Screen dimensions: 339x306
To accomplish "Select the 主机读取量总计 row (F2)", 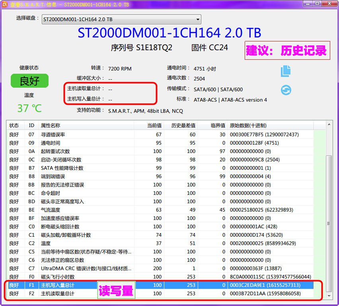I will pos(160,294).
